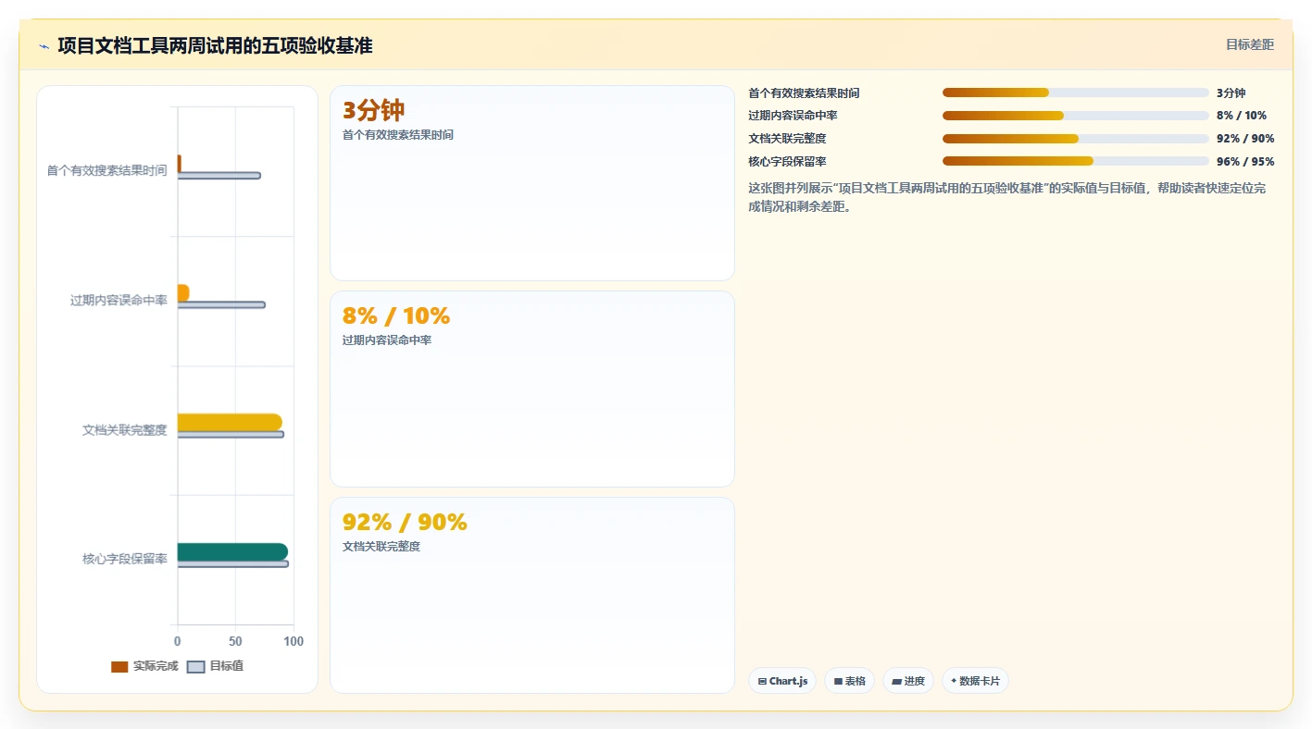Viewport: 1312px width, 729px height.
Task: Click the chart axis label 过期内容误命中率
Action: [x=119, y=301]
